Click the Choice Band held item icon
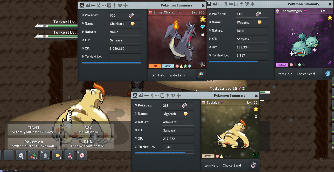The image size is (334, 172). pyautogui.click(x=254, y=165)
